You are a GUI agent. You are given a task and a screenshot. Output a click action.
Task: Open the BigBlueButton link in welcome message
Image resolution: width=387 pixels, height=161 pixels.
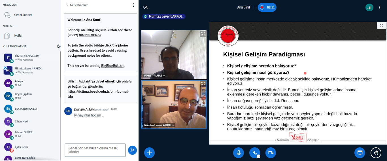pos(112,66)
